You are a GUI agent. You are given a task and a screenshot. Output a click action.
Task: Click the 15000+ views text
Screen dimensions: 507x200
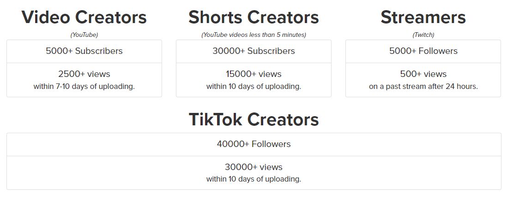[x=253, y=74]
